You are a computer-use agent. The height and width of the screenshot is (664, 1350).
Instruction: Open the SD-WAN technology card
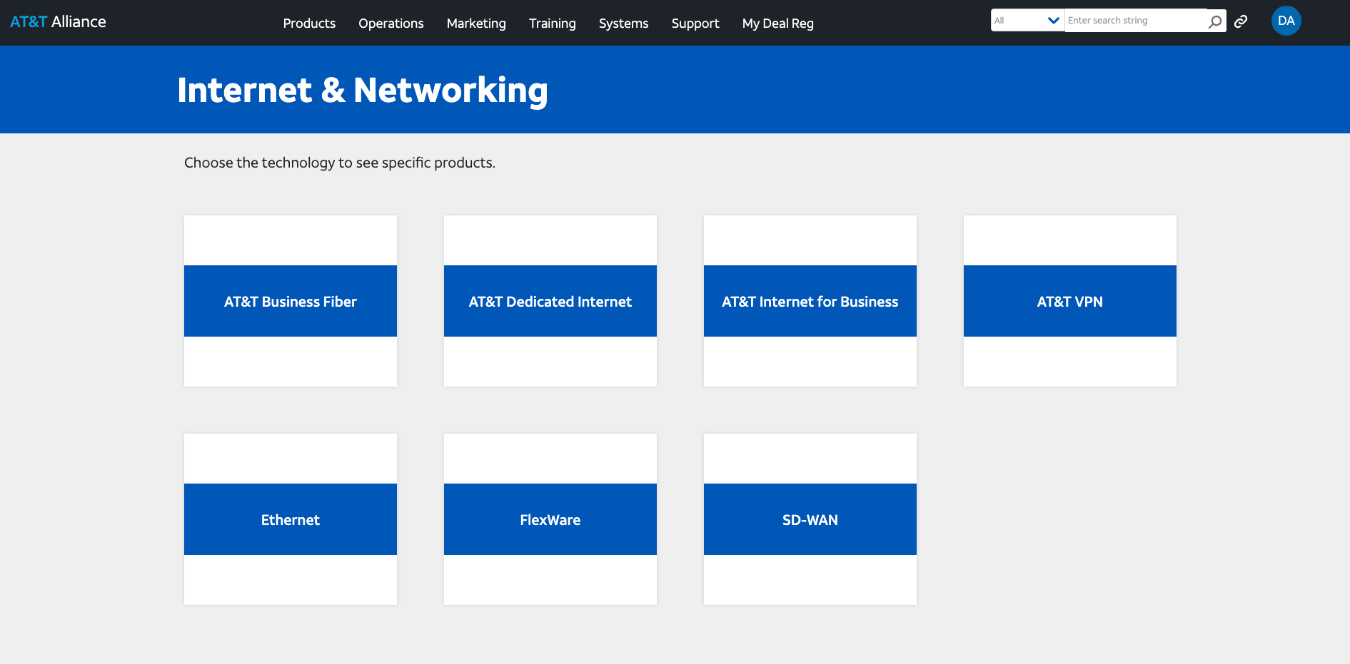point(810,519)
